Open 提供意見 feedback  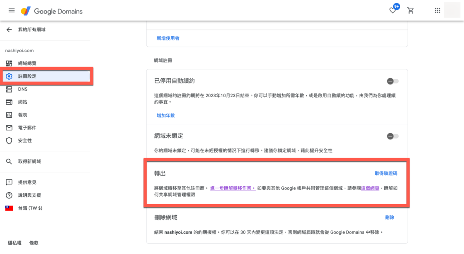click(x=46, y=182)
